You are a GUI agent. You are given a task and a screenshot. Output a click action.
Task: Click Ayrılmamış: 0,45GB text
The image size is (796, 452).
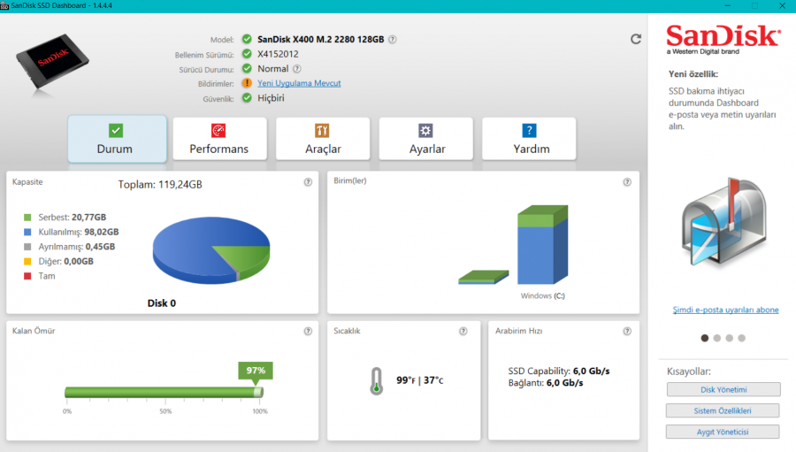(77, 247)
